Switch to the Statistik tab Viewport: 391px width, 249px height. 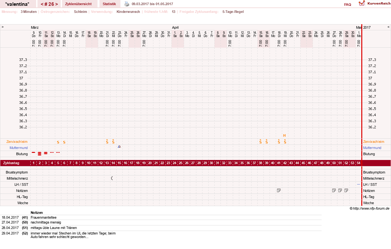(x=109, y=4)
